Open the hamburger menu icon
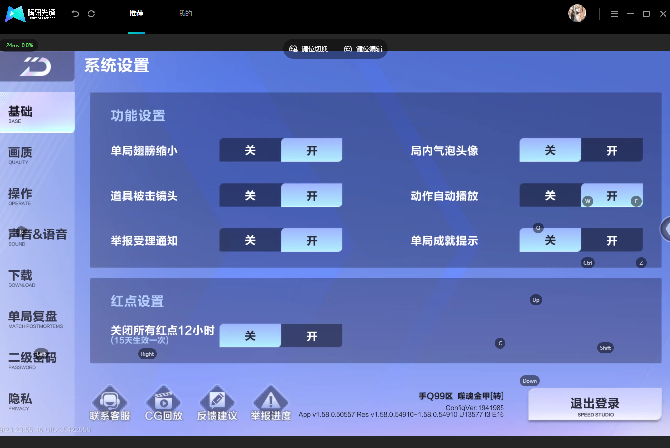This screenshot has height=448, width=670. pos(615,14)
